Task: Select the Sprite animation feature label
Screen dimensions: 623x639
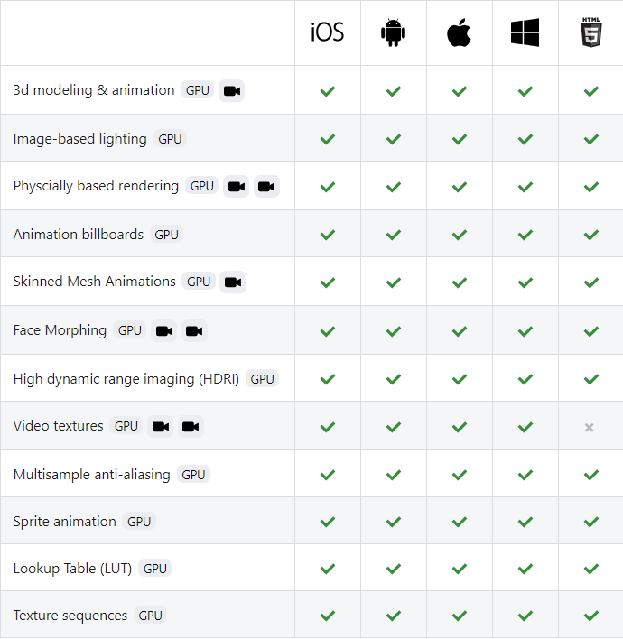Action: pos(64,522)
